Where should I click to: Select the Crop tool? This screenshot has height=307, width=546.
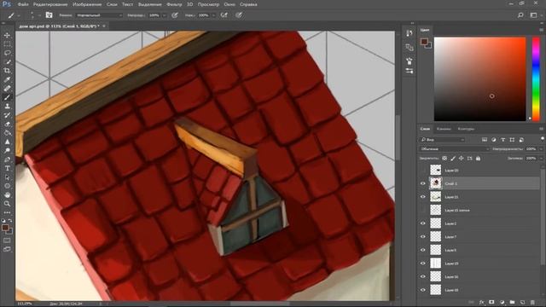click(7, 71)
